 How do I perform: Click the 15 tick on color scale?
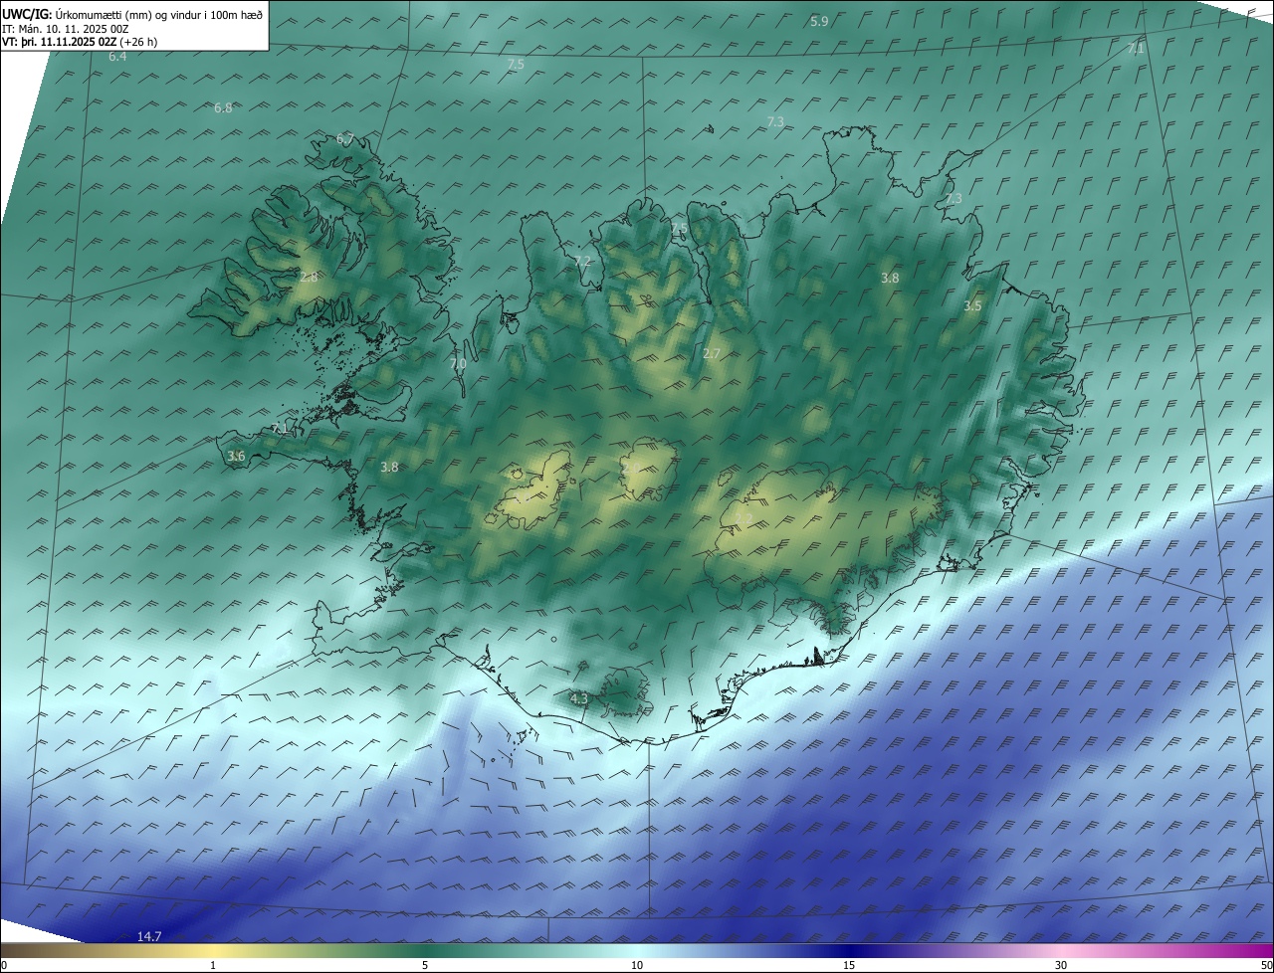tap(849, 965)
